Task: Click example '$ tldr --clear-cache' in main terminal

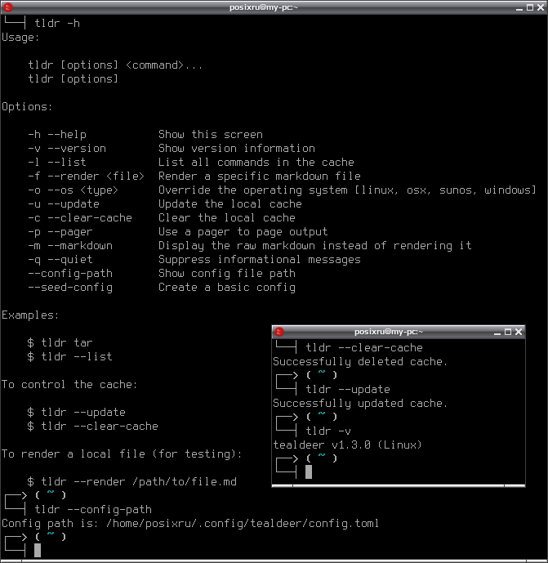Action: pos(92,427)
